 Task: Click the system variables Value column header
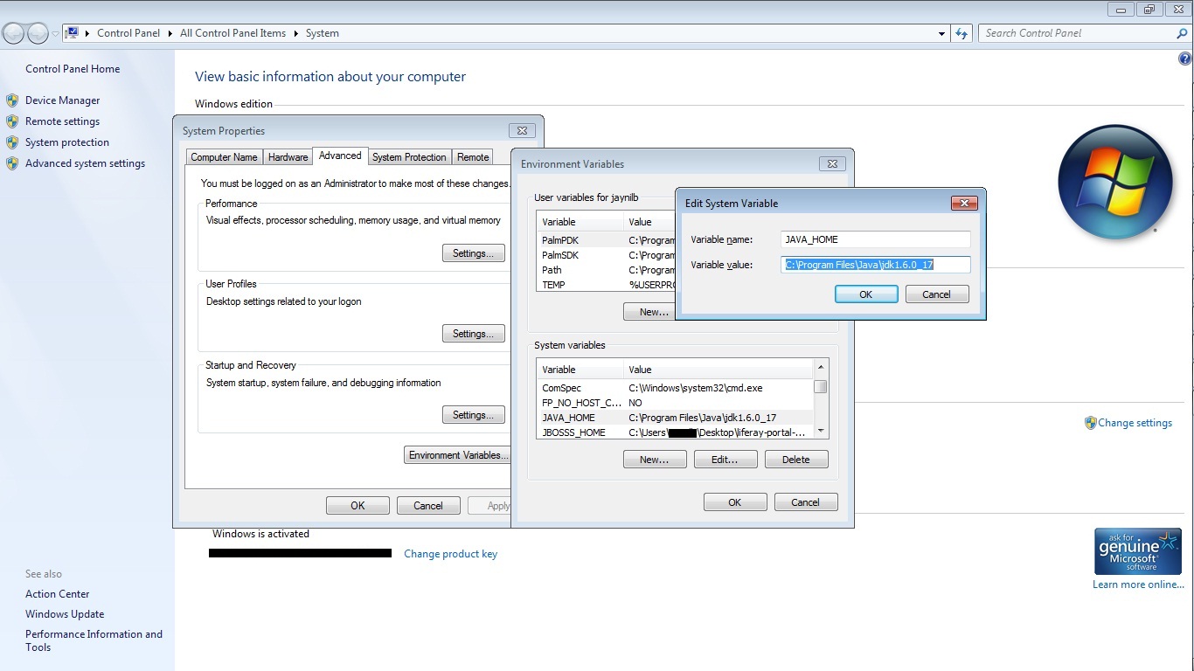[x=718, y=370]
